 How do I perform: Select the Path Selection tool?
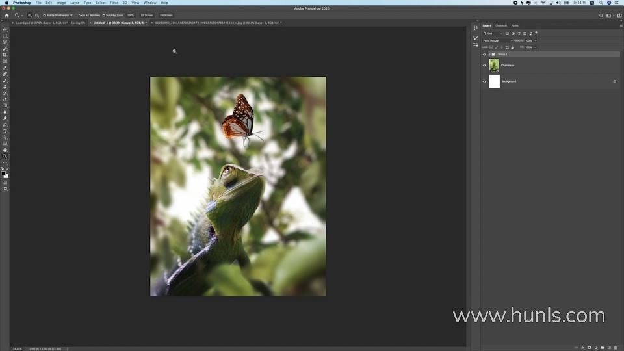pos(5,138)
